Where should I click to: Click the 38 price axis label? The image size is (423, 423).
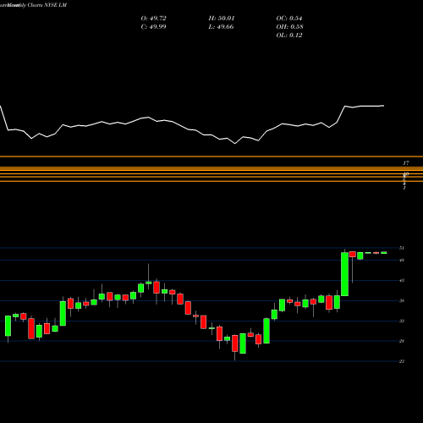(x=402, y=300)
